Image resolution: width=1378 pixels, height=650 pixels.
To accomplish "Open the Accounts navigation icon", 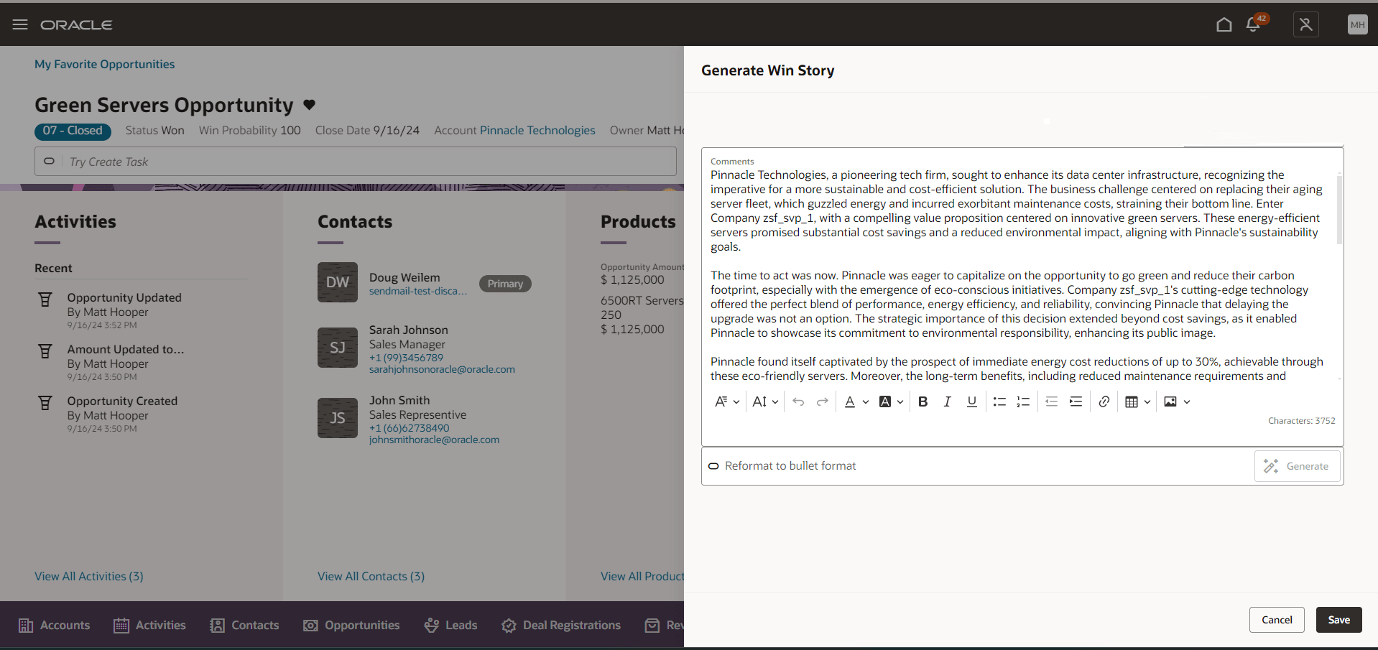I will [26, 625].
